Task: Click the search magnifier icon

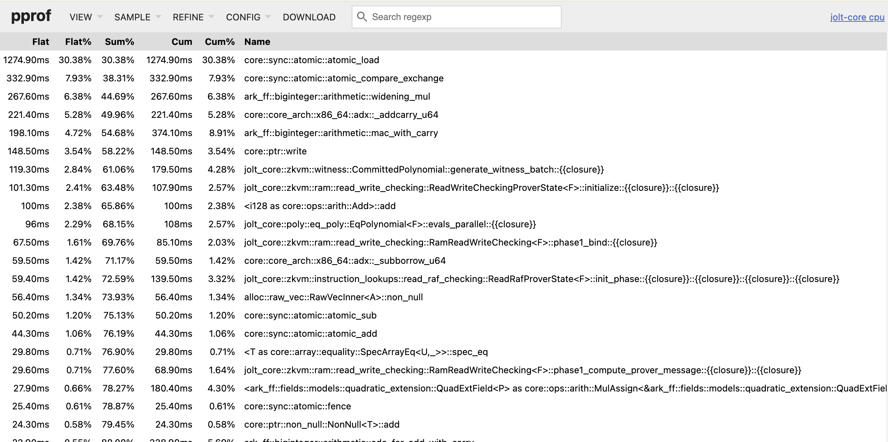Action: [x=362, y=16]
